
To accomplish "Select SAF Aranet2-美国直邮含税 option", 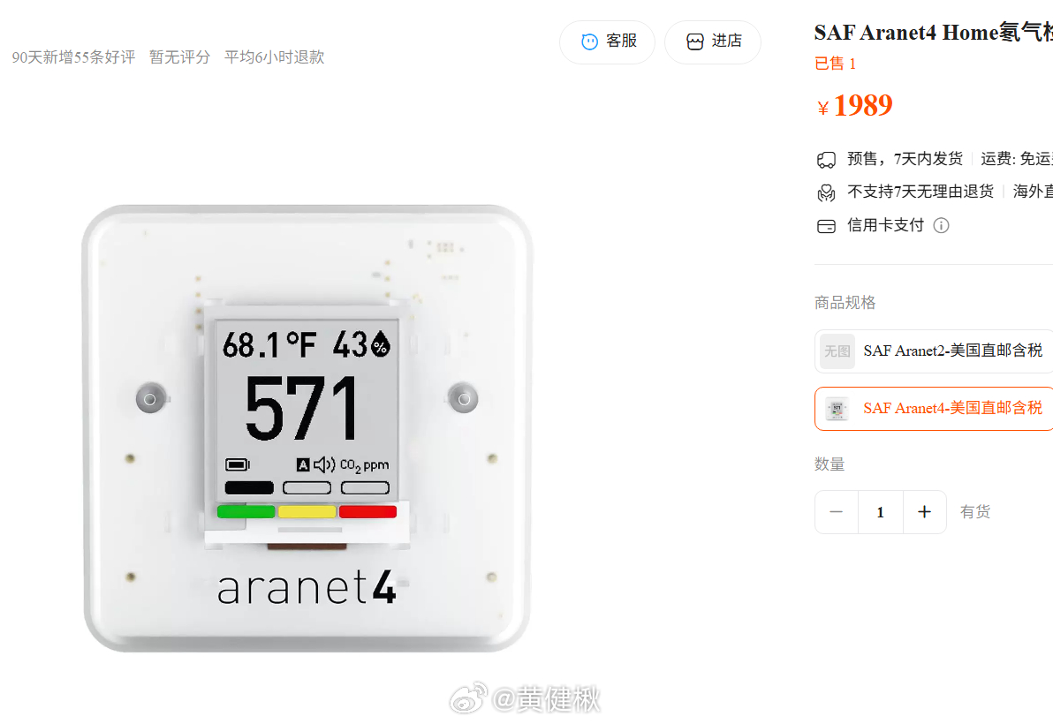I will (934, 351).
